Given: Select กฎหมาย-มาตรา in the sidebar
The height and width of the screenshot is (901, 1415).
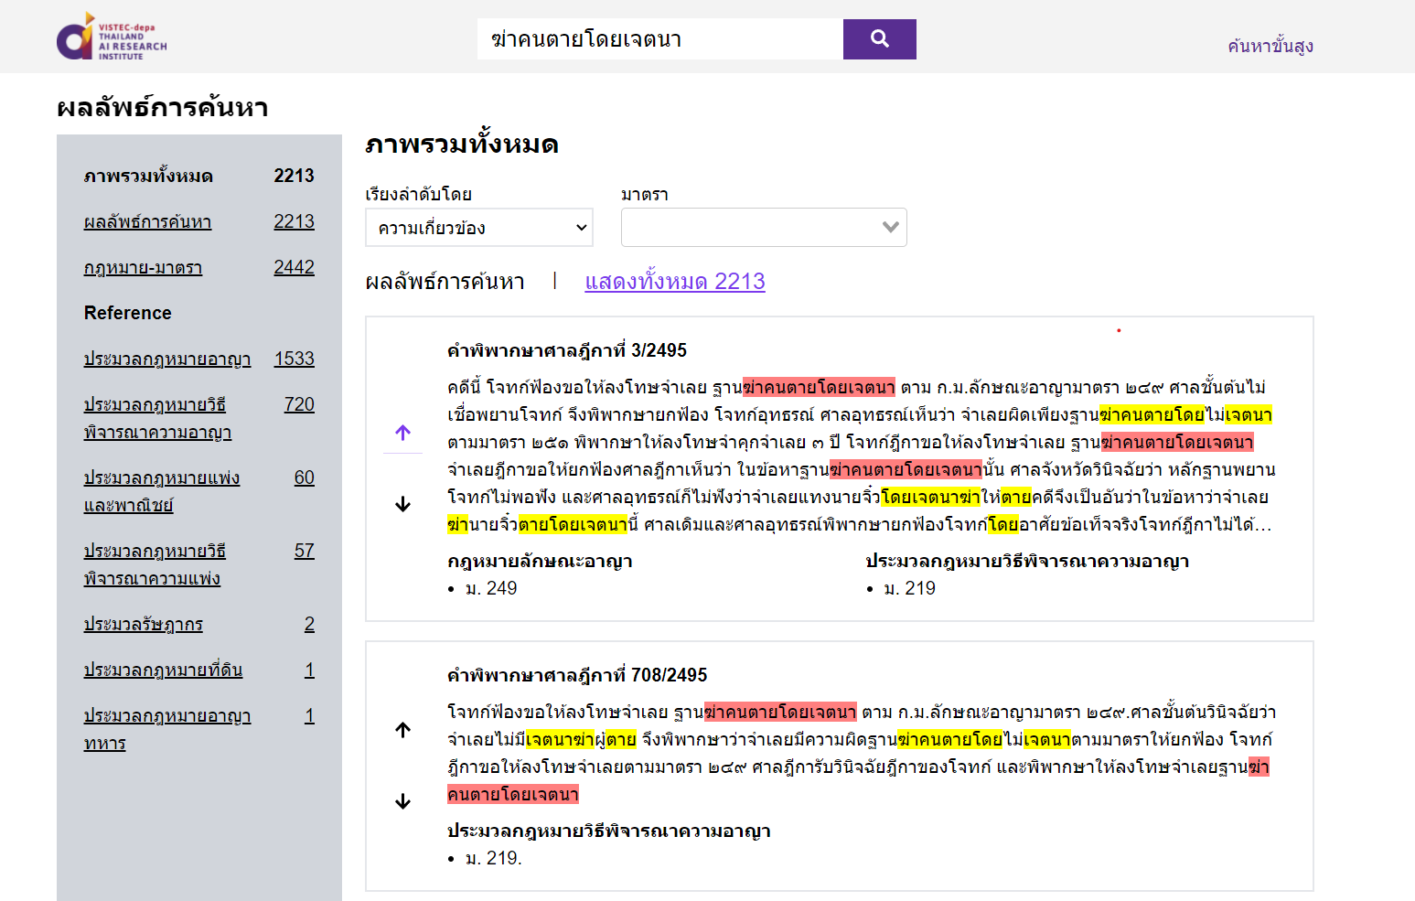Looking at the screenshot, I should [143, 268].
